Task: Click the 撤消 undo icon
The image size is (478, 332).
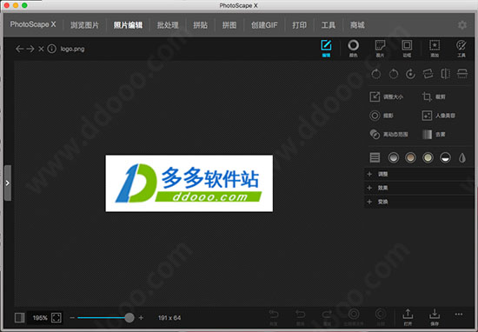Action: pyautogui.click(x=301, y=317)
